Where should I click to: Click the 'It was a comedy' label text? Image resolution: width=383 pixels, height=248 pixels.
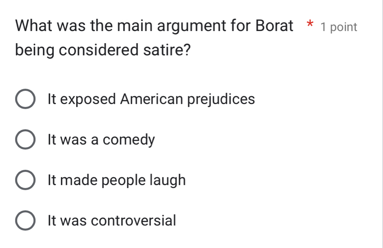click(x=101, y=140)
